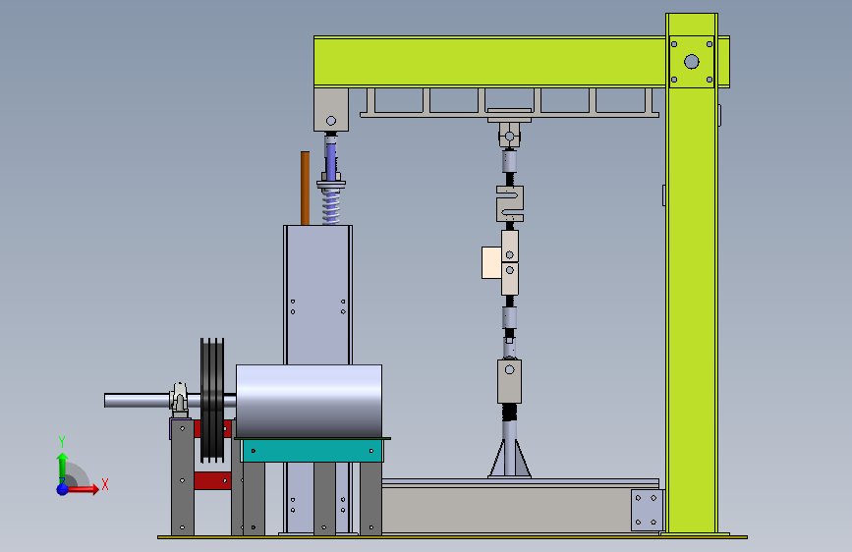Select the light-blue corner bracket plate
Screen dimensions: 852x552
[x=647, y=510]
